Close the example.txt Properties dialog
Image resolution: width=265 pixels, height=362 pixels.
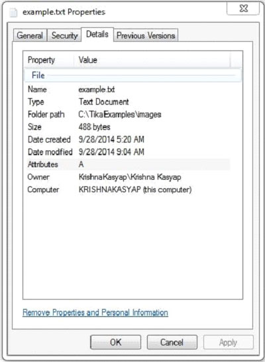244,9
